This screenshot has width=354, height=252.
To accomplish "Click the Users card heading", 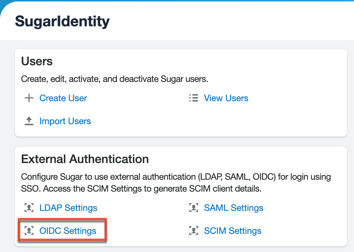I will [37, 62].
